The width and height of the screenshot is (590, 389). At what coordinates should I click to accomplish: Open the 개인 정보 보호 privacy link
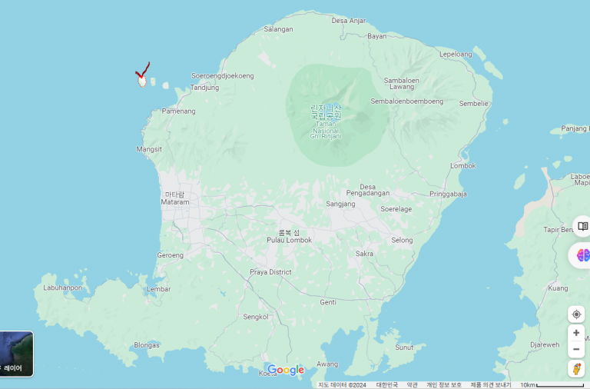click(x=444, y=385)
